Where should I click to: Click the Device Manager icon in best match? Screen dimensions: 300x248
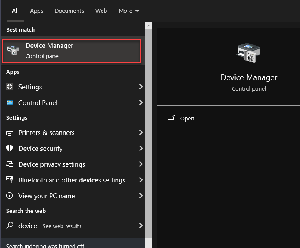pos(13,51)
